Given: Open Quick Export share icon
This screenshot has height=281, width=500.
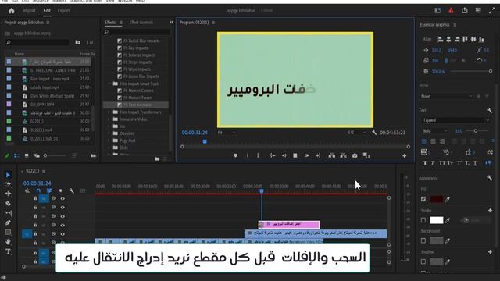Looking at the screenshot, I should point(465,10).
